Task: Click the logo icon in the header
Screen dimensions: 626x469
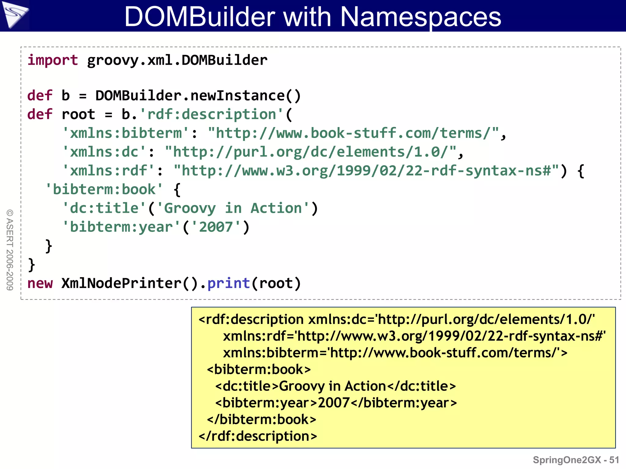Action: click(x=14, y=15)
